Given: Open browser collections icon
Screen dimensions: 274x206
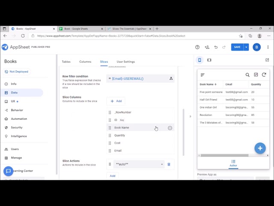Looking at the screenshot, I should click(x=250, y=36).
